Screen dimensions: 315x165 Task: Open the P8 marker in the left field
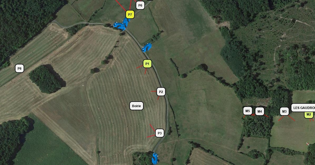click(19, 69)
